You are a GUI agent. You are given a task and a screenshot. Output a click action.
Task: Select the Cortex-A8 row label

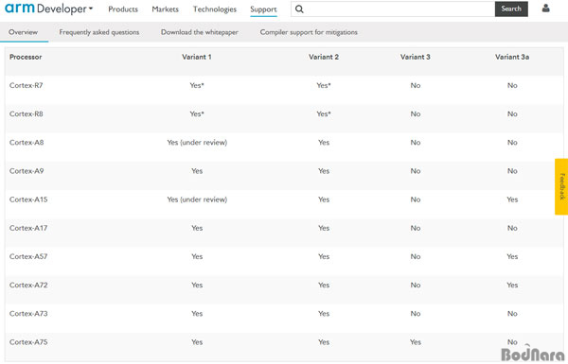point(27,143)
